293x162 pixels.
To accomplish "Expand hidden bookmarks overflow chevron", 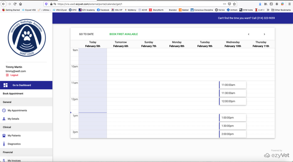I will coord(268,10).
